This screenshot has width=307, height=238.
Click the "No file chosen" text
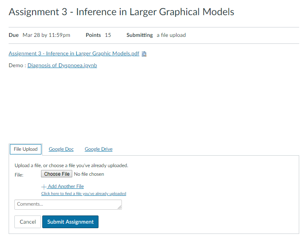[89, 174]
